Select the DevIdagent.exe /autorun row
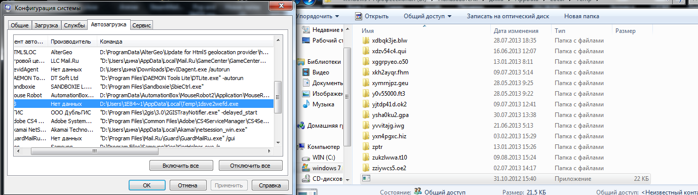Viewport: 698px width, 195px height. (x=143, y=69)
